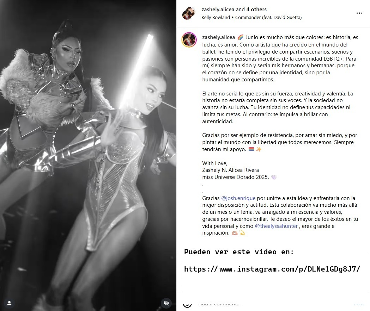Open Kelly Rowland Commander audio link
The width and height of the screenshot is (370, 311).
(251, 18)
